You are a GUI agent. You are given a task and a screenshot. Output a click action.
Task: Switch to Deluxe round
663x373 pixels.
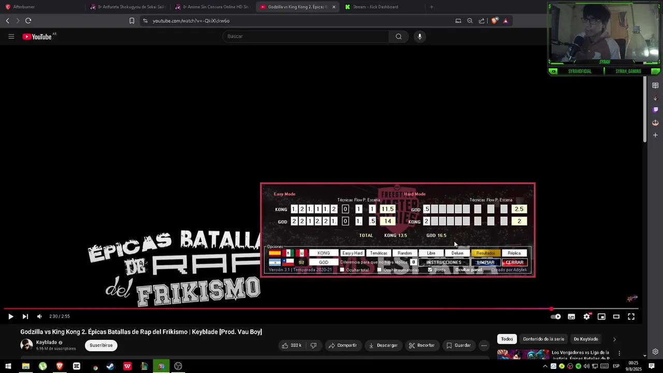[457, 253]
